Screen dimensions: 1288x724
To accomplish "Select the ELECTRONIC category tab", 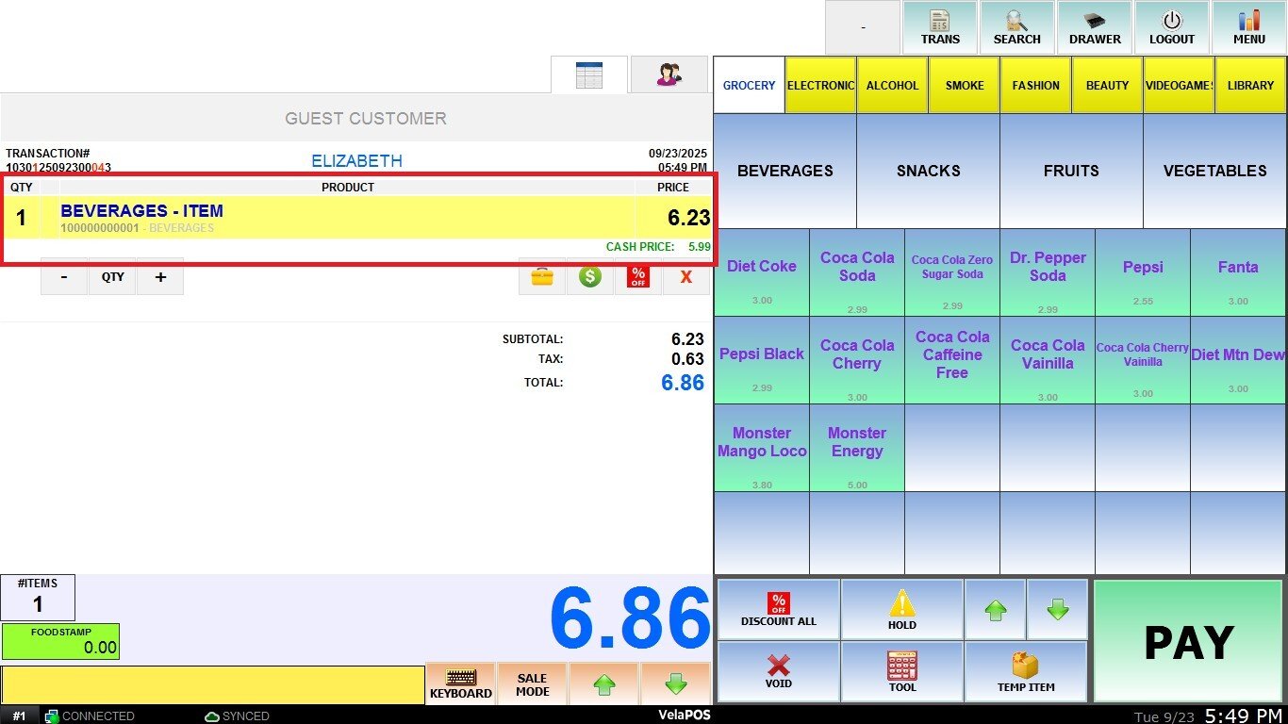I will (x=820, y=85).
